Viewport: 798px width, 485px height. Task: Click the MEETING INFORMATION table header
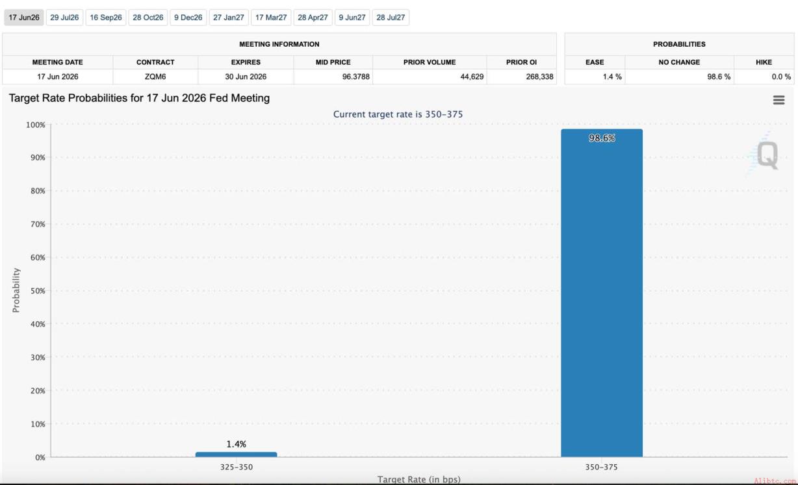[279, 44]
